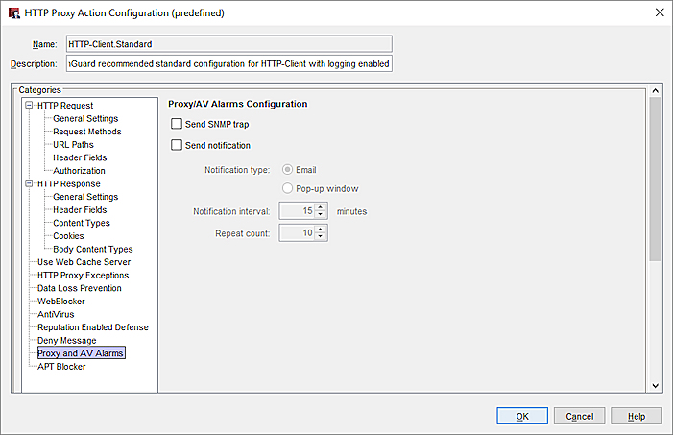Select the Email notification type
The image size is (673, 435).
287,170
